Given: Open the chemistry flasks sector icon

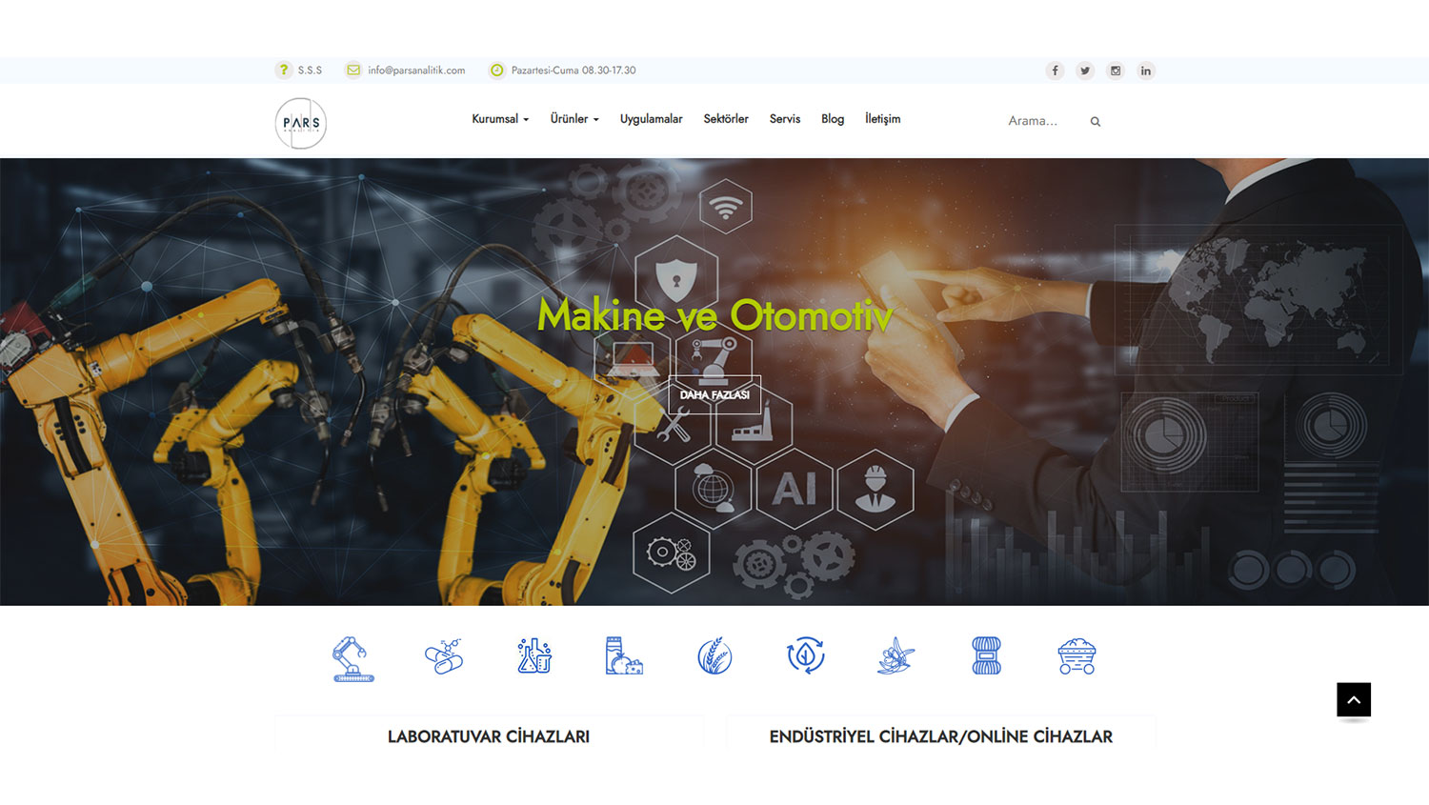Looking at the screenshot, I should 534,656.
